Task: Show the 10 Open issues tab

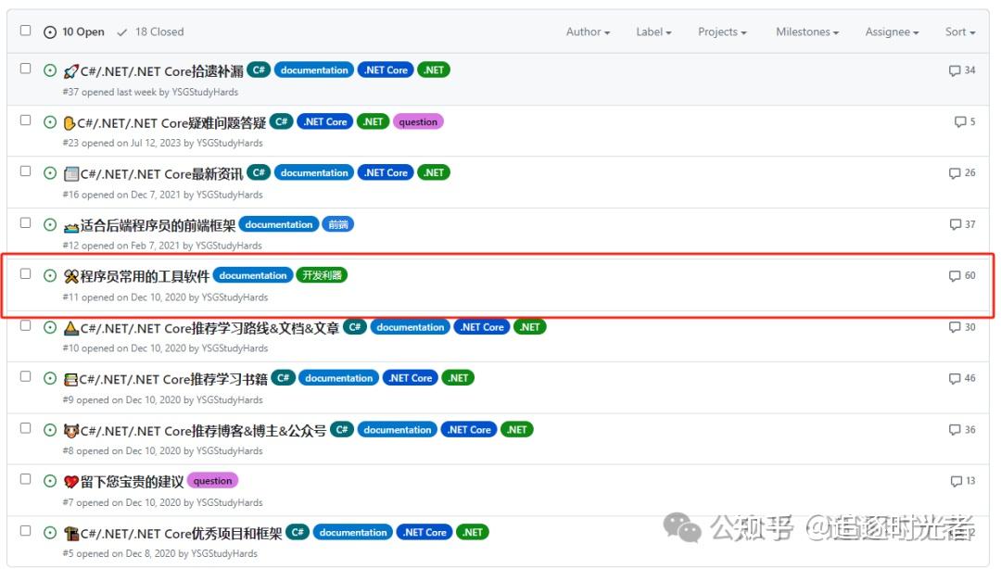Action: pyautogui.click(x=74, y=32)
